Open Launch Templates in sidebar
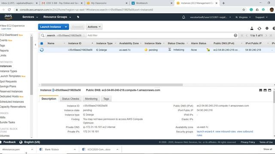Viewport: 275px width, 154px height. coord(10,76)
